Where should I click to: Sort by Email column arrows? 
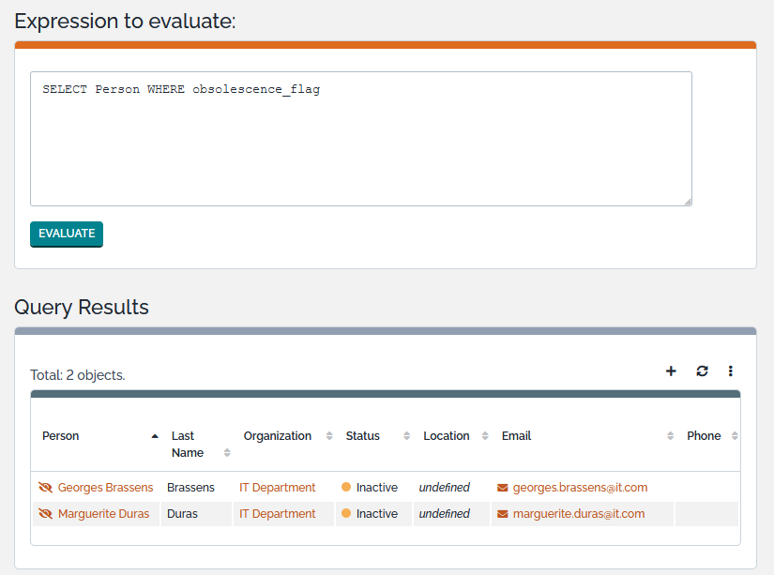[671, 436]
